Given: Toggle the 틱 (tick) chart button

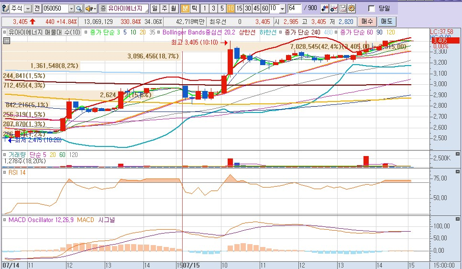Looking at the screenshot, I should pyautogui.click(x=194, y=9).
